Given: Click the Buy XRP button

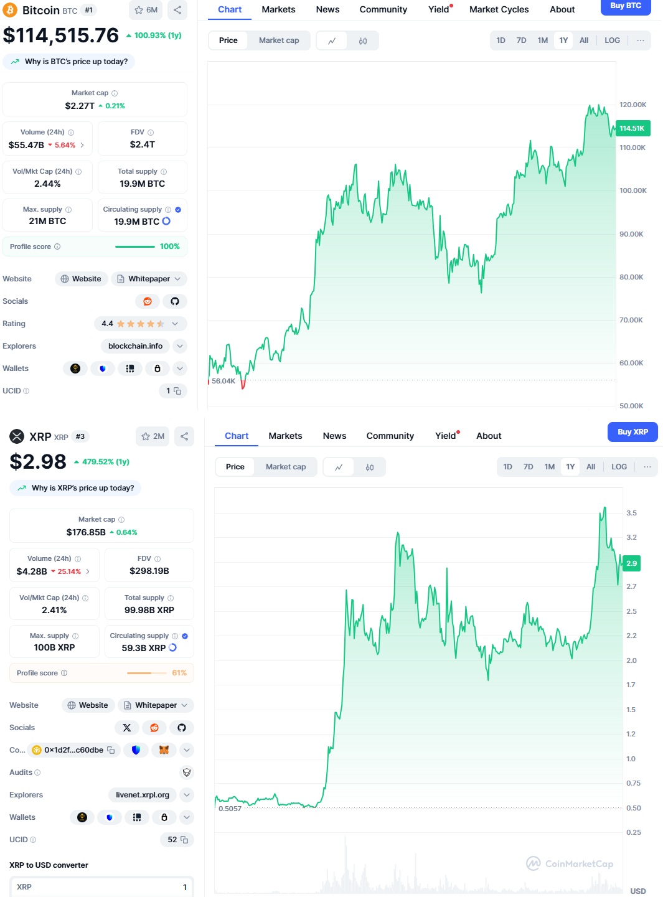Looking at the screenshot, I should tap(632, 432).
